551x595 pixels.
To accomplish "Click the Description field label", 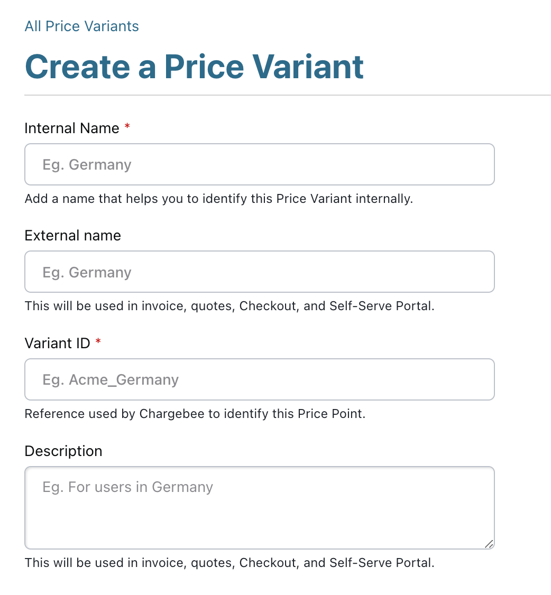I will point(63,451).
